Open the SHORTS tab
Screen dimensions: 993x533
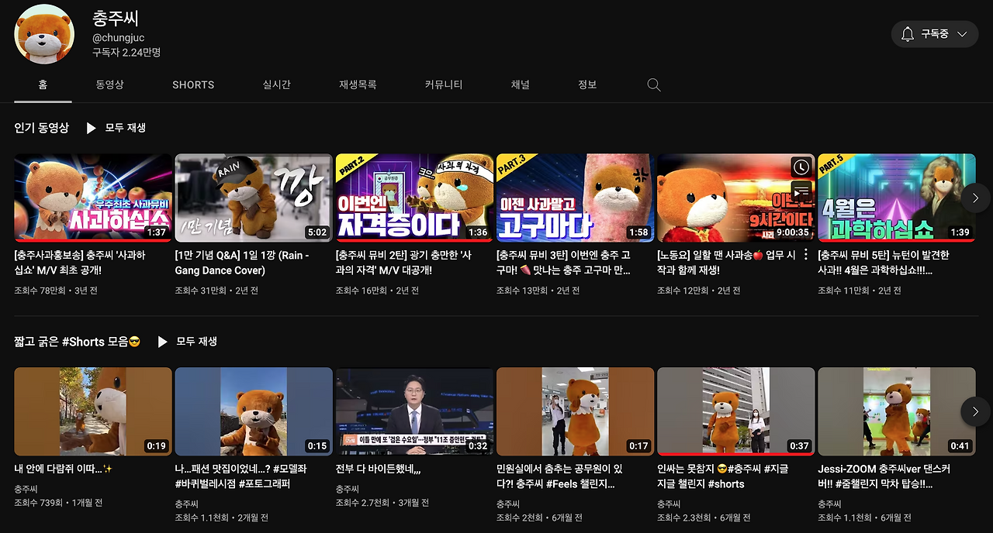tap(192, 84)
